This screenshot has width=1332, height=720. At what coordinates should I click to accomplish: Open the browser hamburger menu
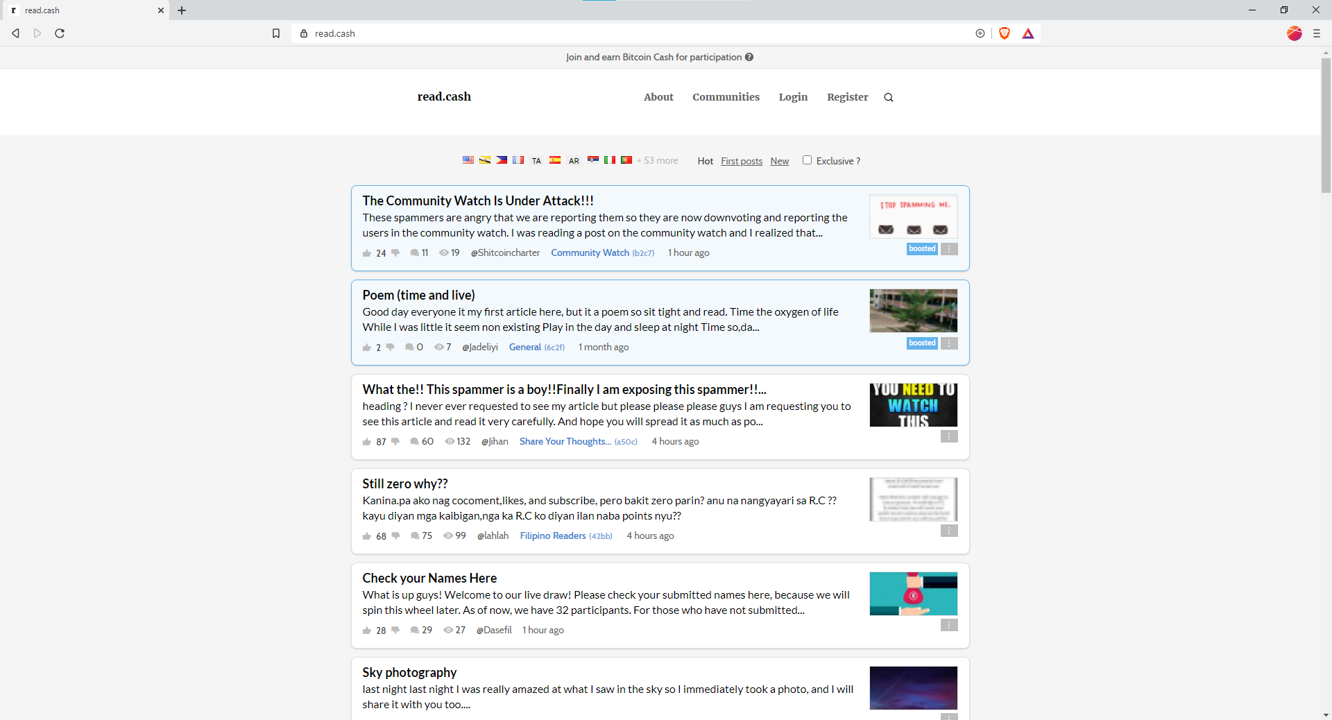click(x=1316, y=33)
